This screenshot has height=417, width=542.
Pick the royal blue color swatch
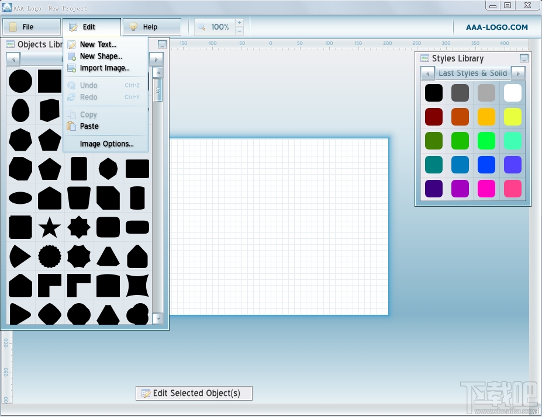(486, 165)
